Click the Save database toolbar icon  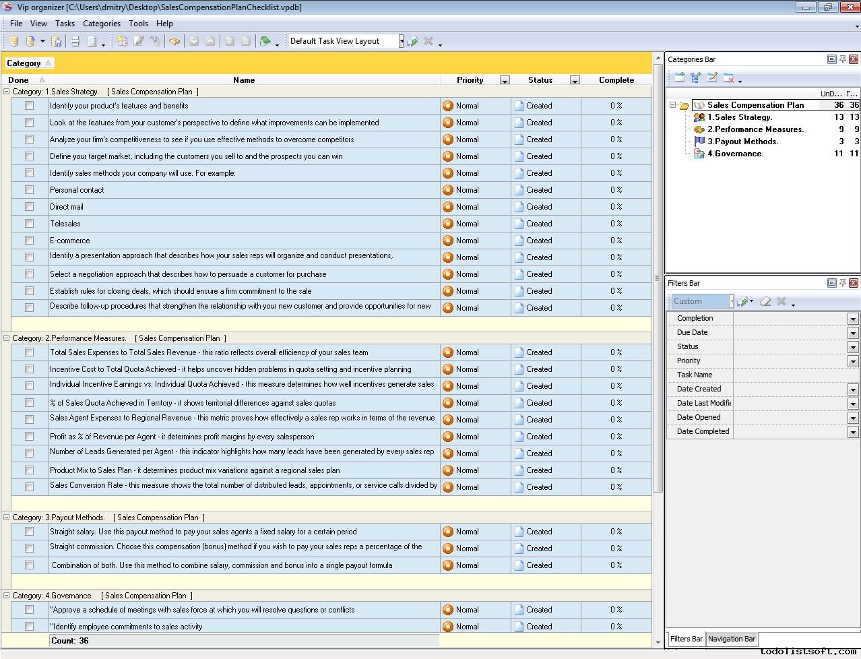point(57,42)
